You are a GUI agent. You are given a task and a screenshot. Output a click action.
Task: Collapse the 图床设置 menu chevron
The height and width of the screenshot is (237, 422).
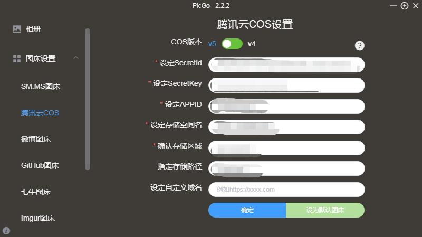pyautogui.click(x=76, y=58)
